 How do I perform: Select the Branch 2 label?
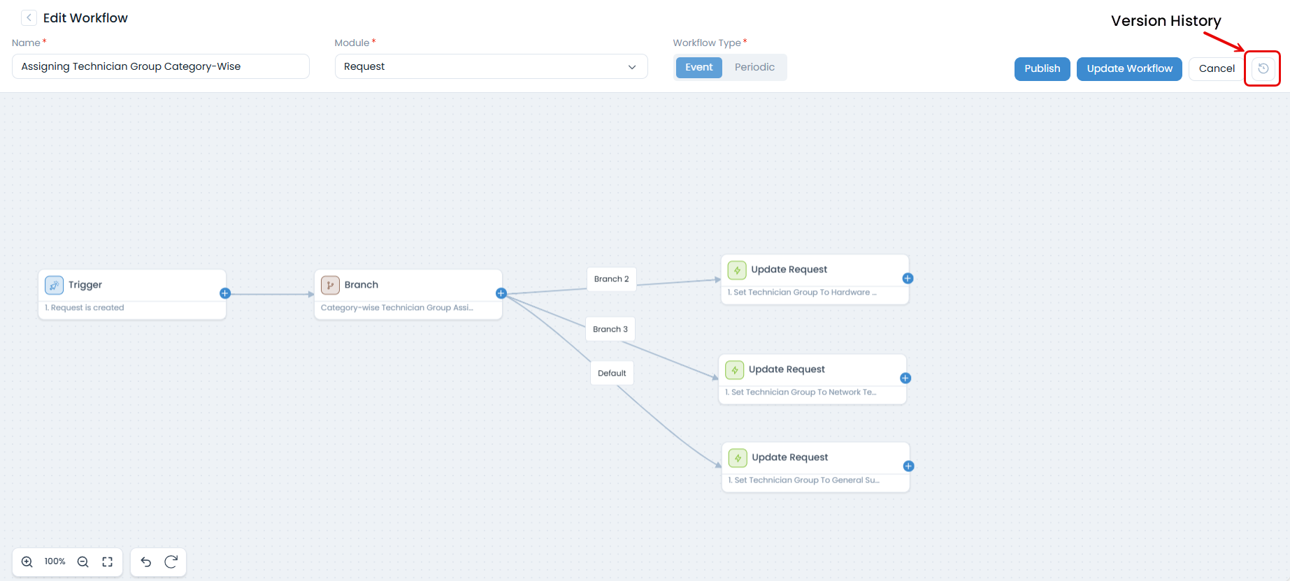(x=611, y=279)
